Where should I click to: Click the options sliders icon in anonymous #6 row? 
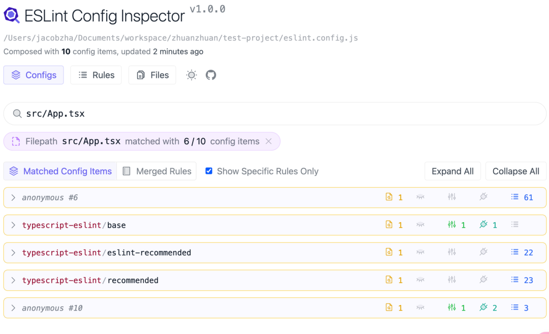pos(452,197)
